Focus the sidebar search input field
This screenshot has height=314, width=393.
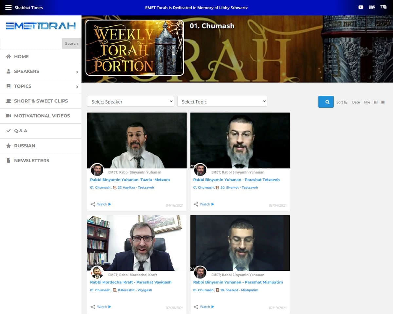(x=31, y=44)
